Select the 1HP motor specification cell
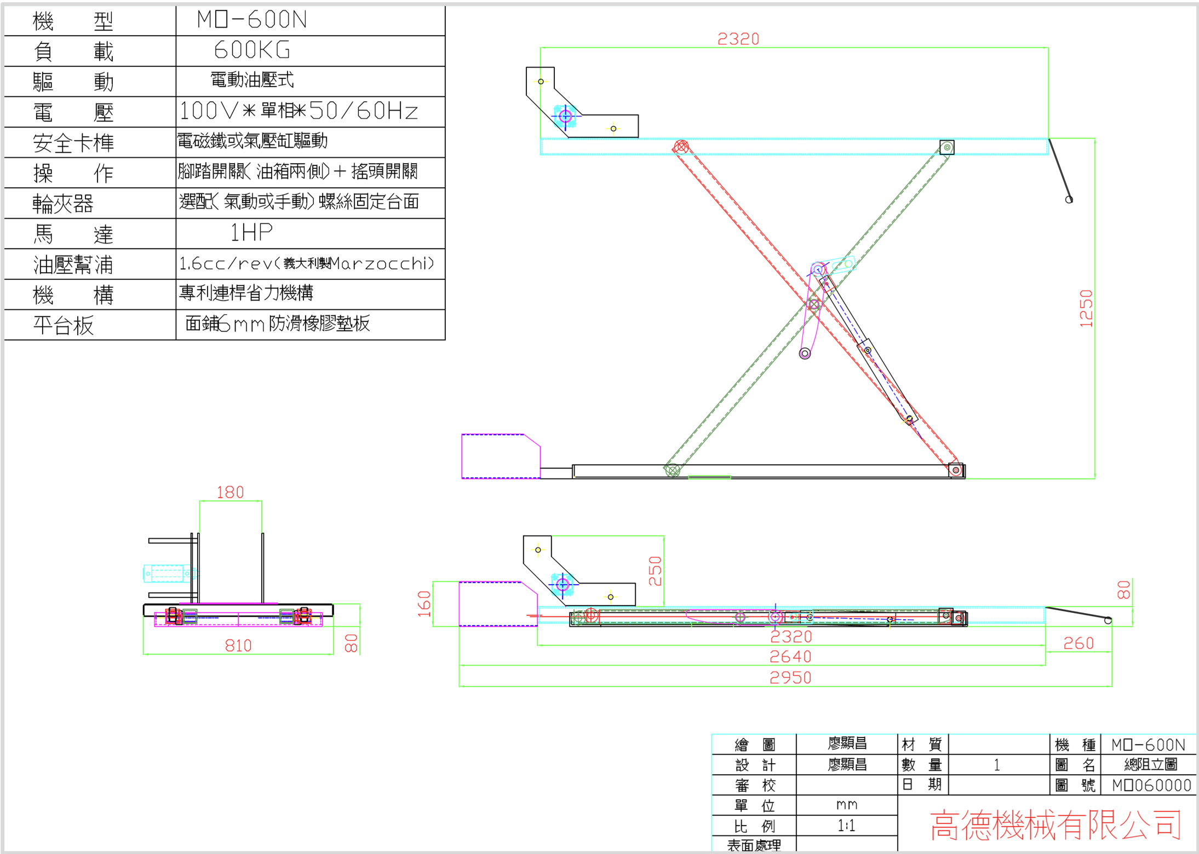Screen dimensions: 1199x854 click(x=311, y=234)
